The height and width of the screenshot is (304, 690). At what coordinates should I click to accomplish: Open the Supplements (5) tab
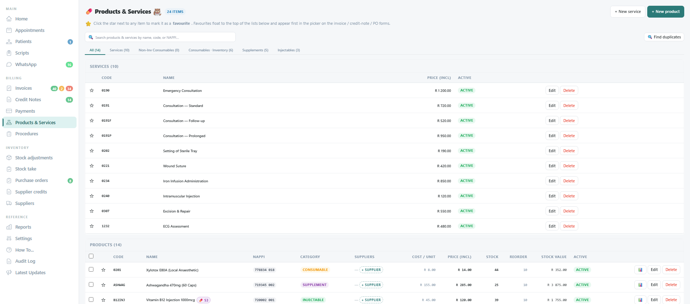click(x=255, y=50)
